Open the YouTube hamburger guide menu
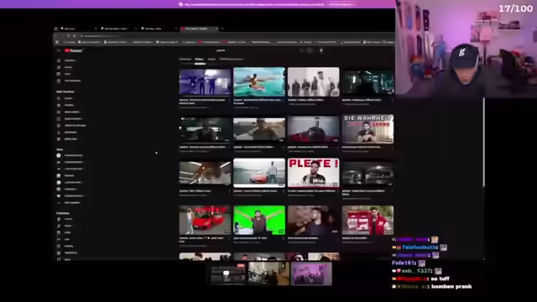The image size is (537, 302). (59, 50)
